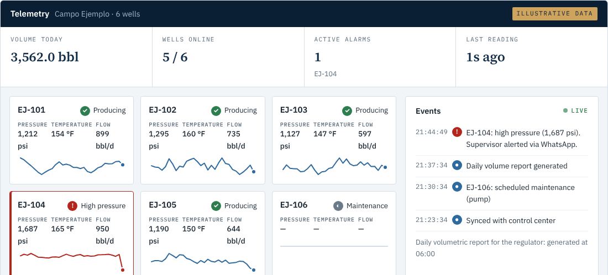Click the red alert icon of the 21:44:49 event

tap(457, 132)
